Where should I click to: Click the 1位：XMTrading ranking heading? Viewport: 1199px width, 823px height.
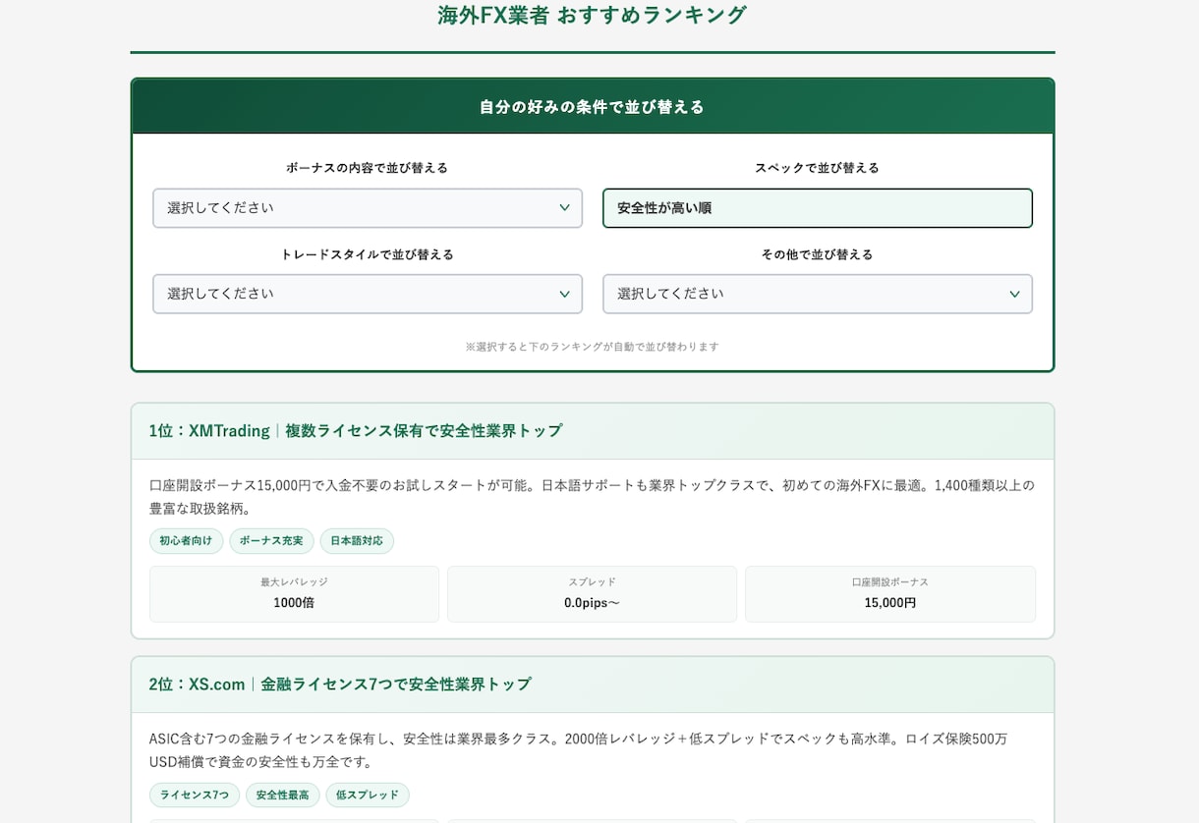coord(356,430)
